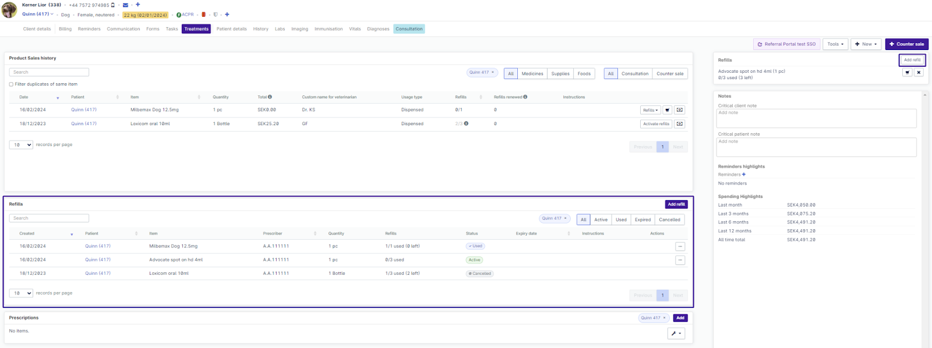Click info icon next to Refills renewed
This screenshot has width=932, height=348.
pyautogui.click(x=525, y=97)
